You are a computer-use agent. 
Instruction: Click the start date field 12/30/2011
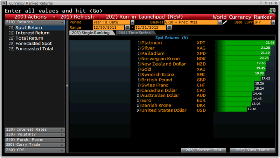pyautogui.click(x=108, y=28)
